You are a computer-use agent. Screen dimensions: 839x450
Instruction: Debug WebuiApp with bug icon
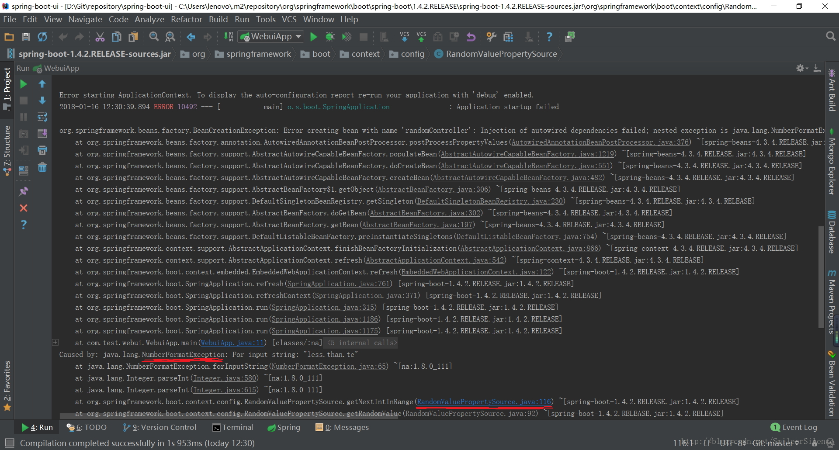(x=330, y=37)
